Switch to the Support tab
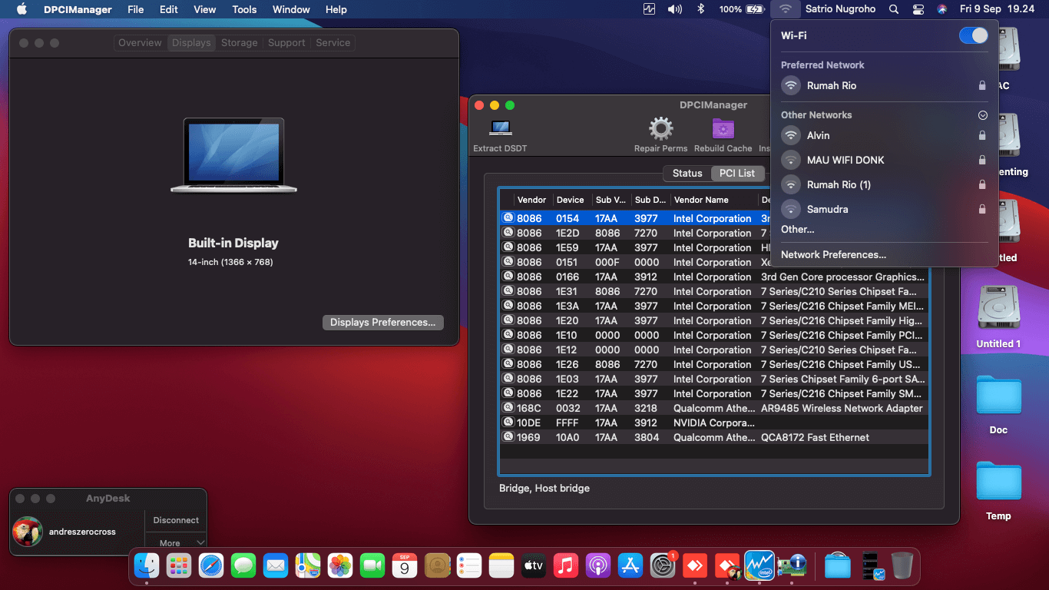This screenshot has height=590, width=1049. pyautogui.click(x=286, y=43)
